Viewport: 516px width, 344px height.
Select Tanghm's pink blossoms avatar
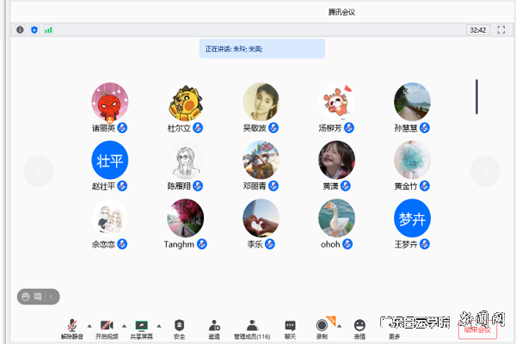(x=185, y=218)
